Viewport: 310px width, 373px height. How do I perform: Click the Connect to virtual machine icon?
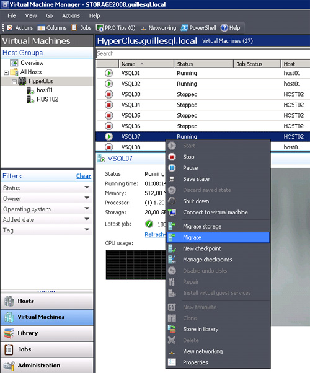[x=172, y=212]
